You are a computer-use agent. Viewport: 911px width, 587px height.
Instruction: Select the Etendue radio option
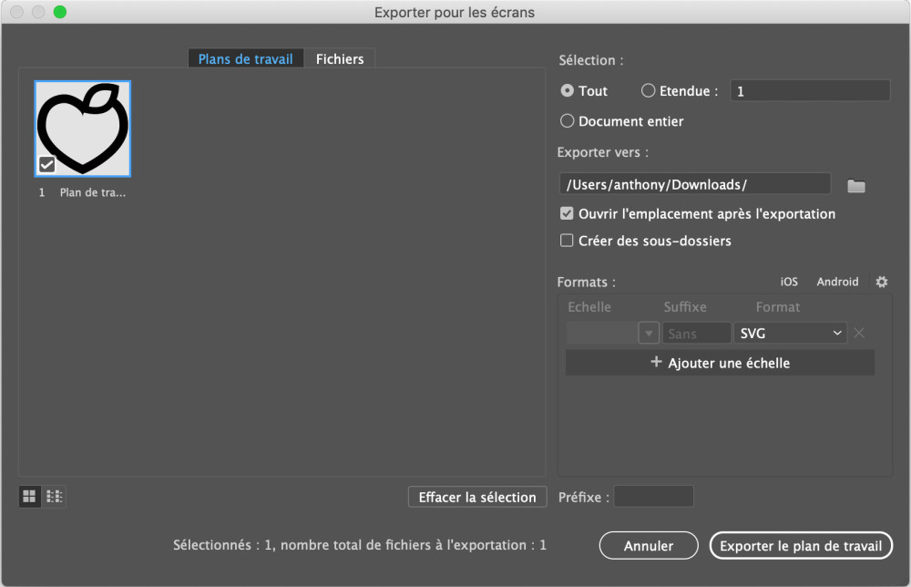648,90
